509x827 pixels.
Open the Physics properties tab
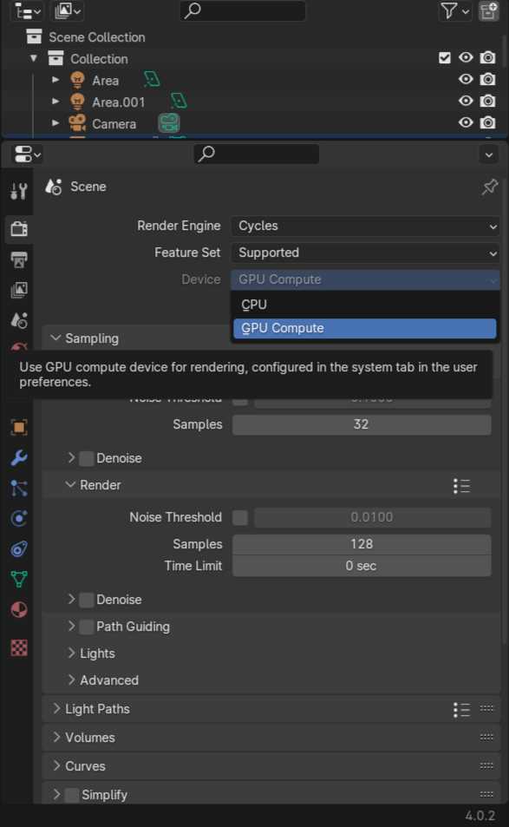[x=19, y=518]
